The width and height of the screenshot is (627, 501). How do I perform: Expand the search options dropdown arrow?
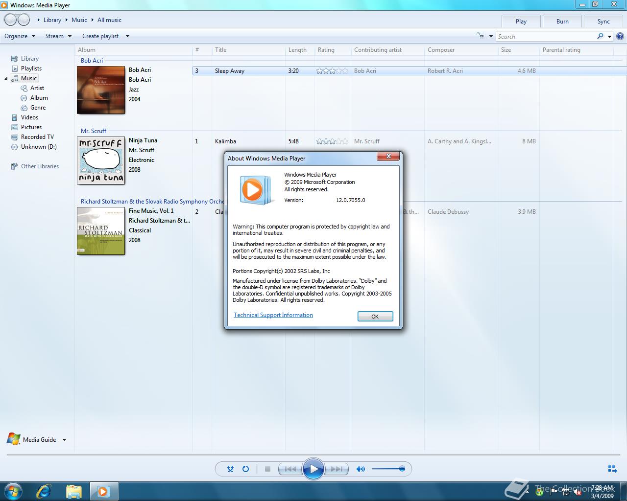[609, 36]
